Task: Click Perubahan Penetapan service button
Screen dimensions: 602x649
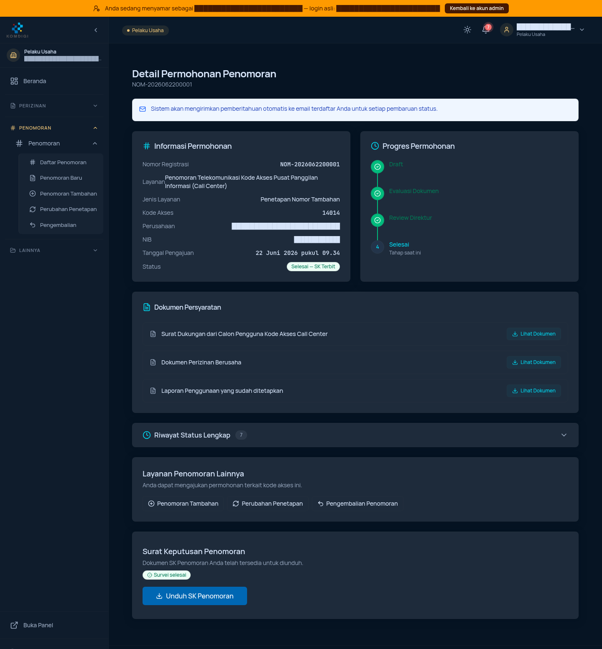Action: tap(268, 504)
